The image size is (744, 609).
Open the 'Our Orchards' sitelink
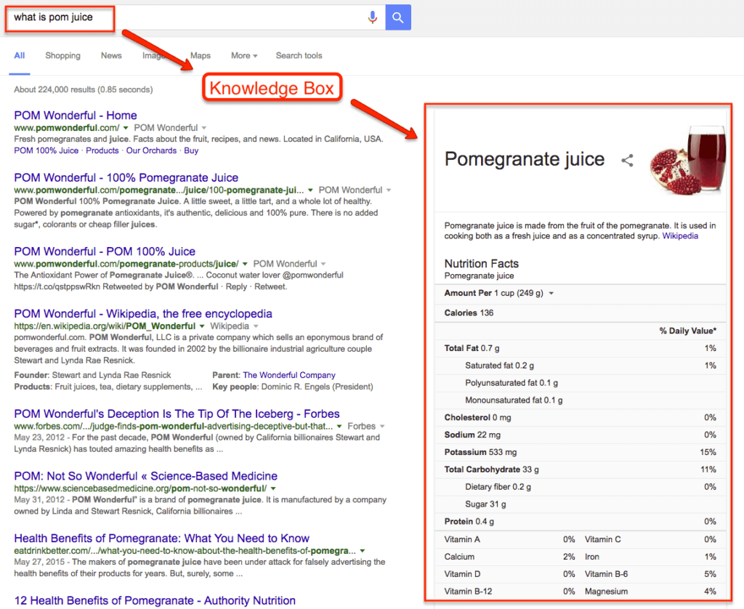[151, 150]
